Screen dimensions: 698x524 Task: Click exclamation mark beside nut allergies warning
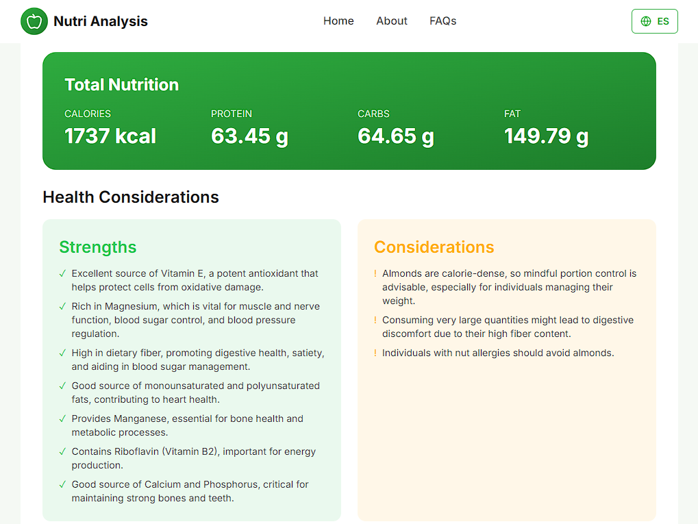[x=375, y=353]
